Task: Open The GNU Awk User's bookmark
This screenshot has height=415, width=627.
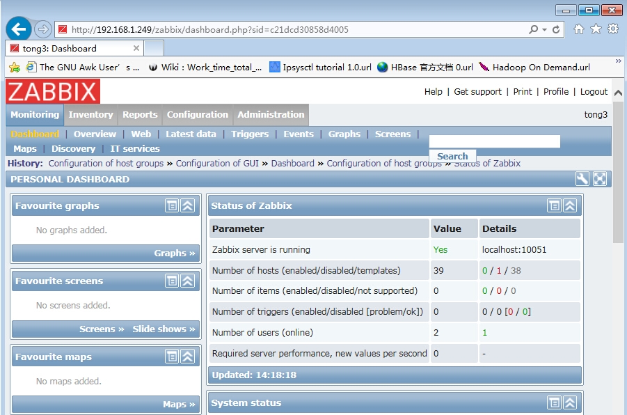Action: (x=83, y=68)
